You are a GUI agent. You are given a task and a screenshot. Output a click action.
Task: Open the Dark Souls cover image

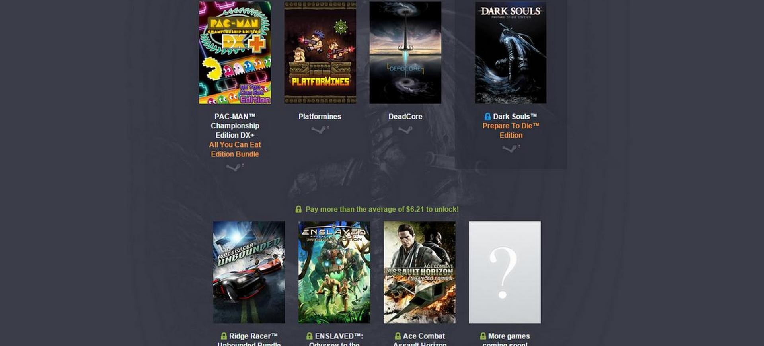(x=511, y=52)
